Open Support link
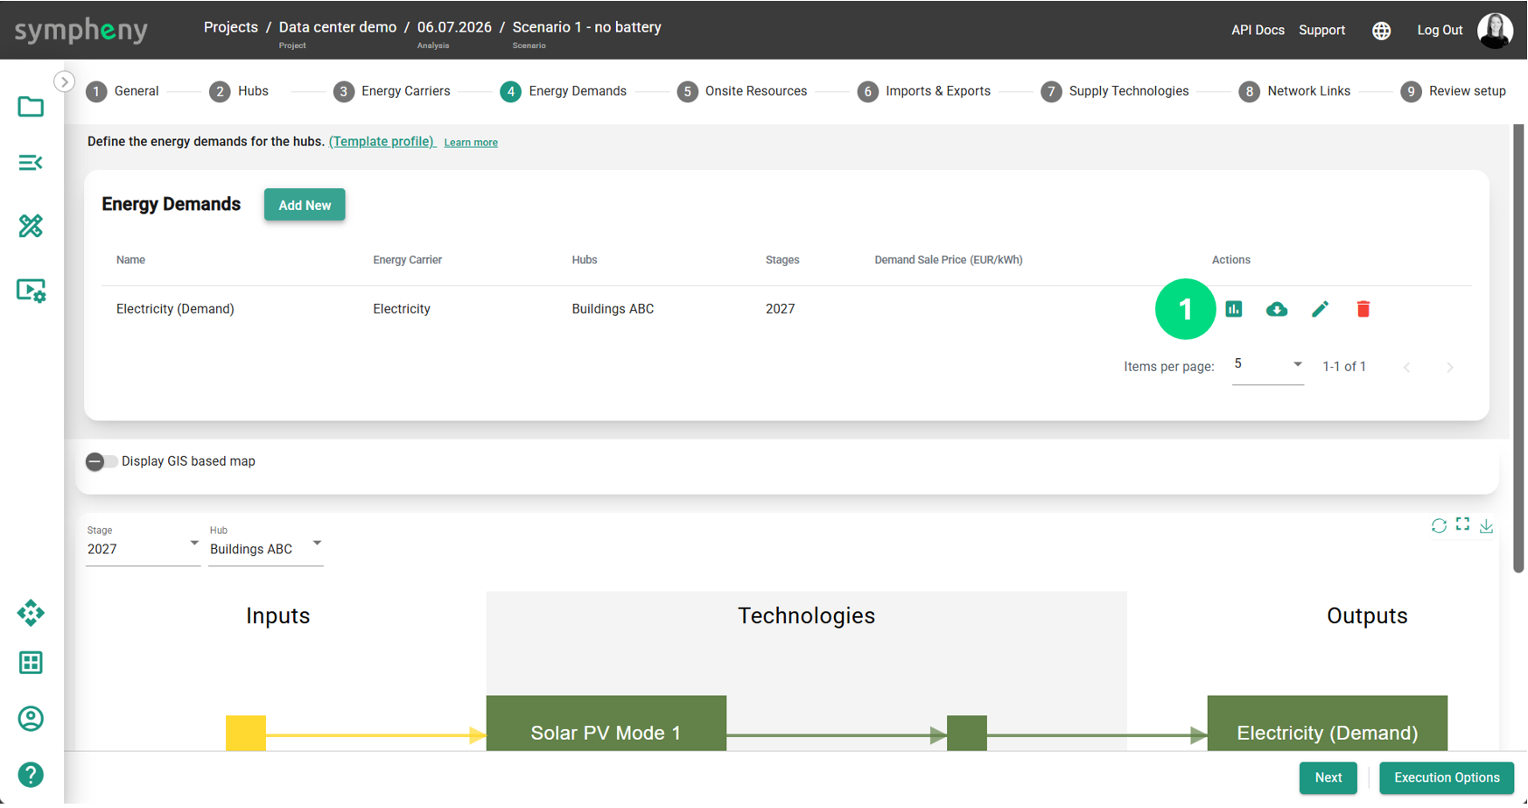The width and height of the screenshot is (1528, 808). coord(1321,31)
